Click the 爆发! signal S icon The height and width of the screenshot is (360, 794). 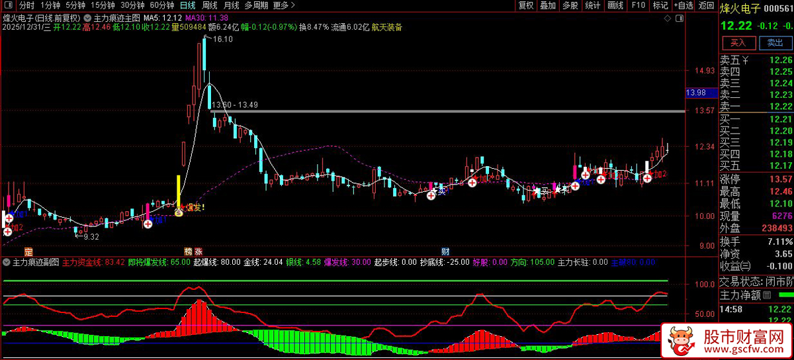(x=178, y=213)
